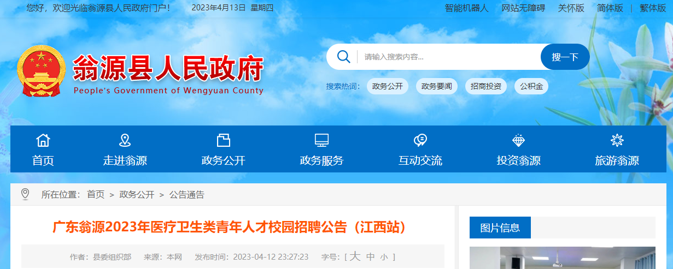Open the 首页 navigation menu item

click(x=43, y=161)
